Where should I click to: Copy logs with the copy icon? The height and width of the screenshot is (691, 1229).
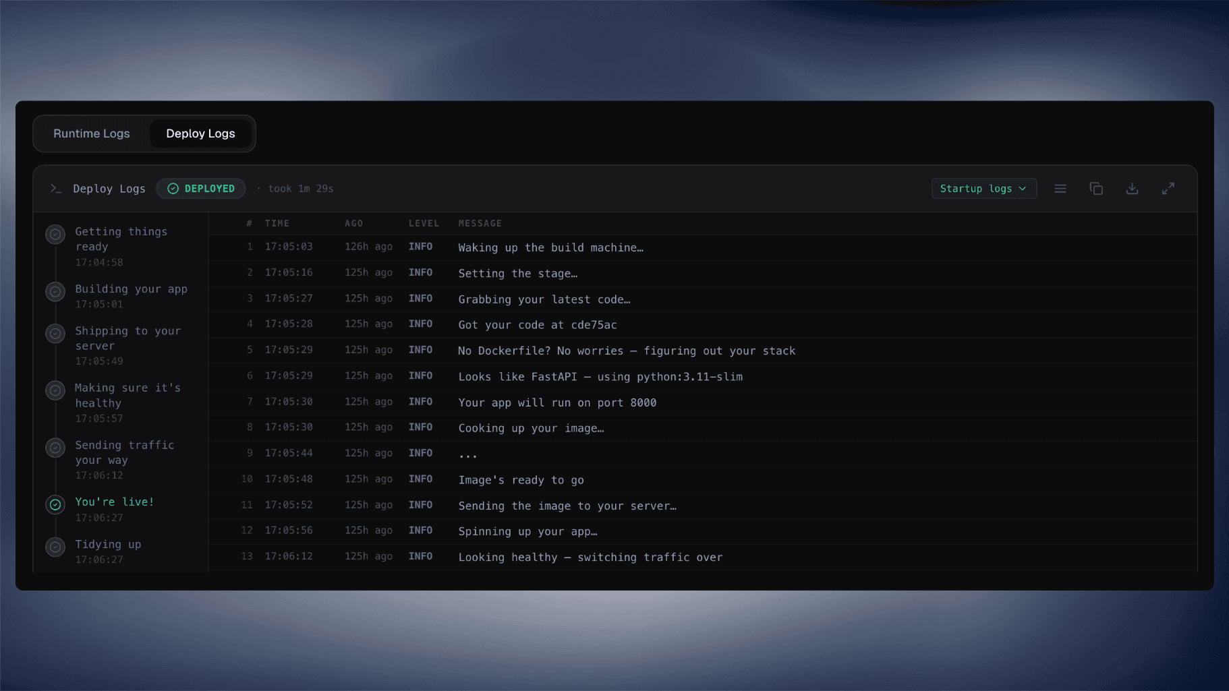[1096, 189]
